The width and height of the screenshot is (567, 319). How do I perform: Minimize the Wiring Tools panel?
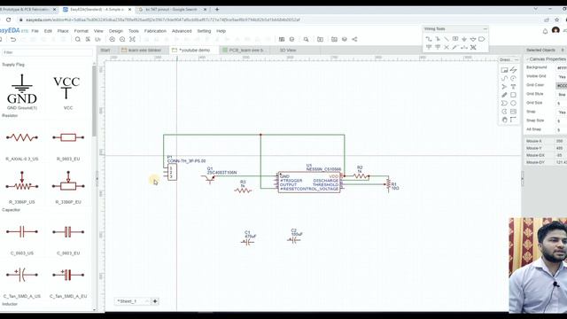coord(485,29)
